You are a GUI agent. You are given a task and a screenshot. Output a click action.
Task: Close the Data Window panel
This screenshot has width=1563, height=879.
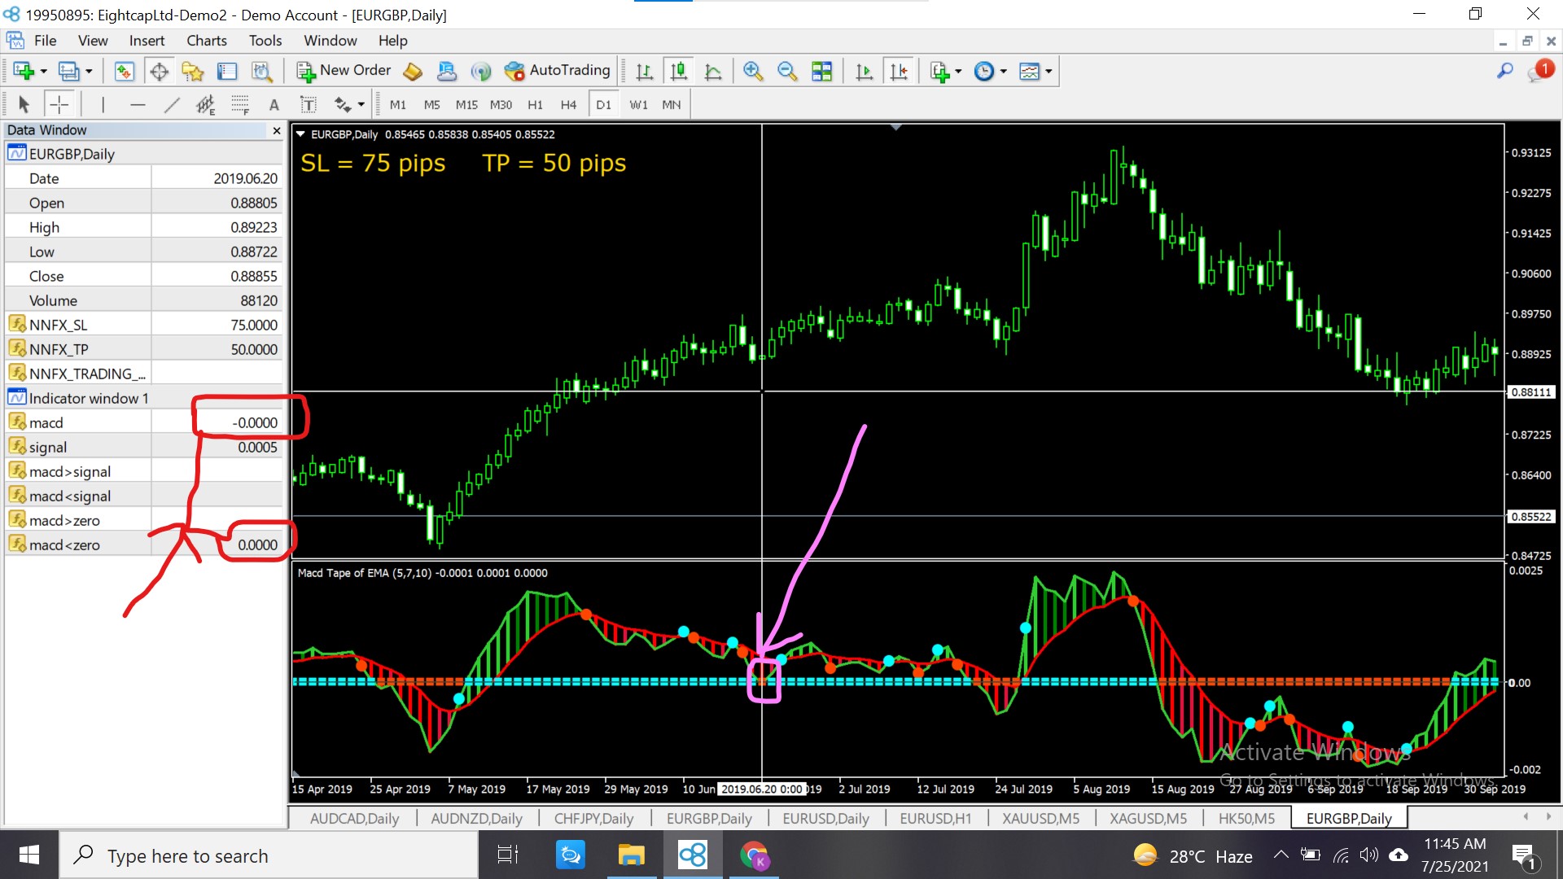click(x=277, y=130)
